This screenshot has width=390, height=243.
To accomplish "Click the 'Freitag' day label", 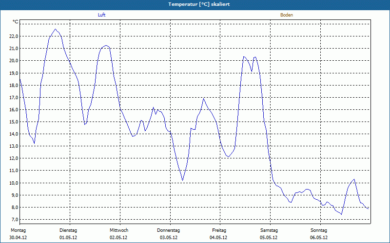I will coord(219,230).
